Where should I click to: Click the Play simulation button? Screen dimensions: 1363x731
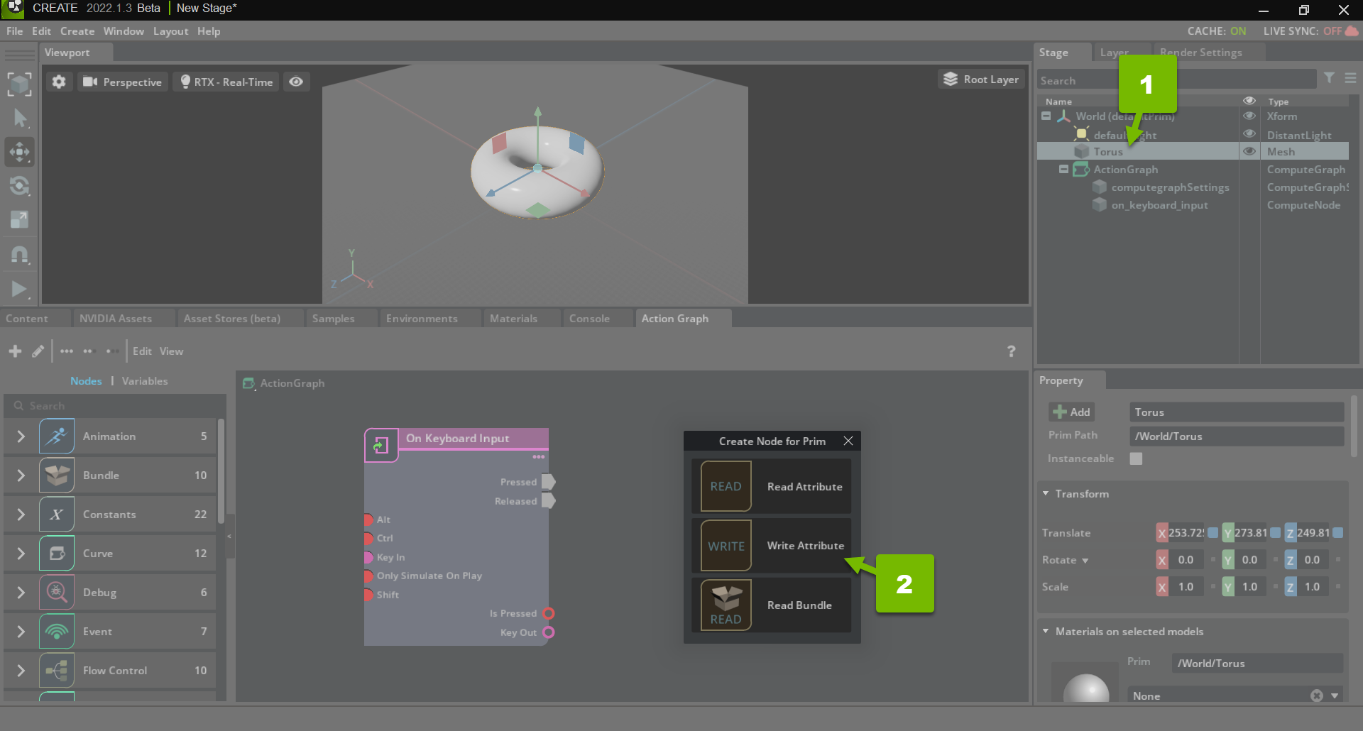click(20, 289)
